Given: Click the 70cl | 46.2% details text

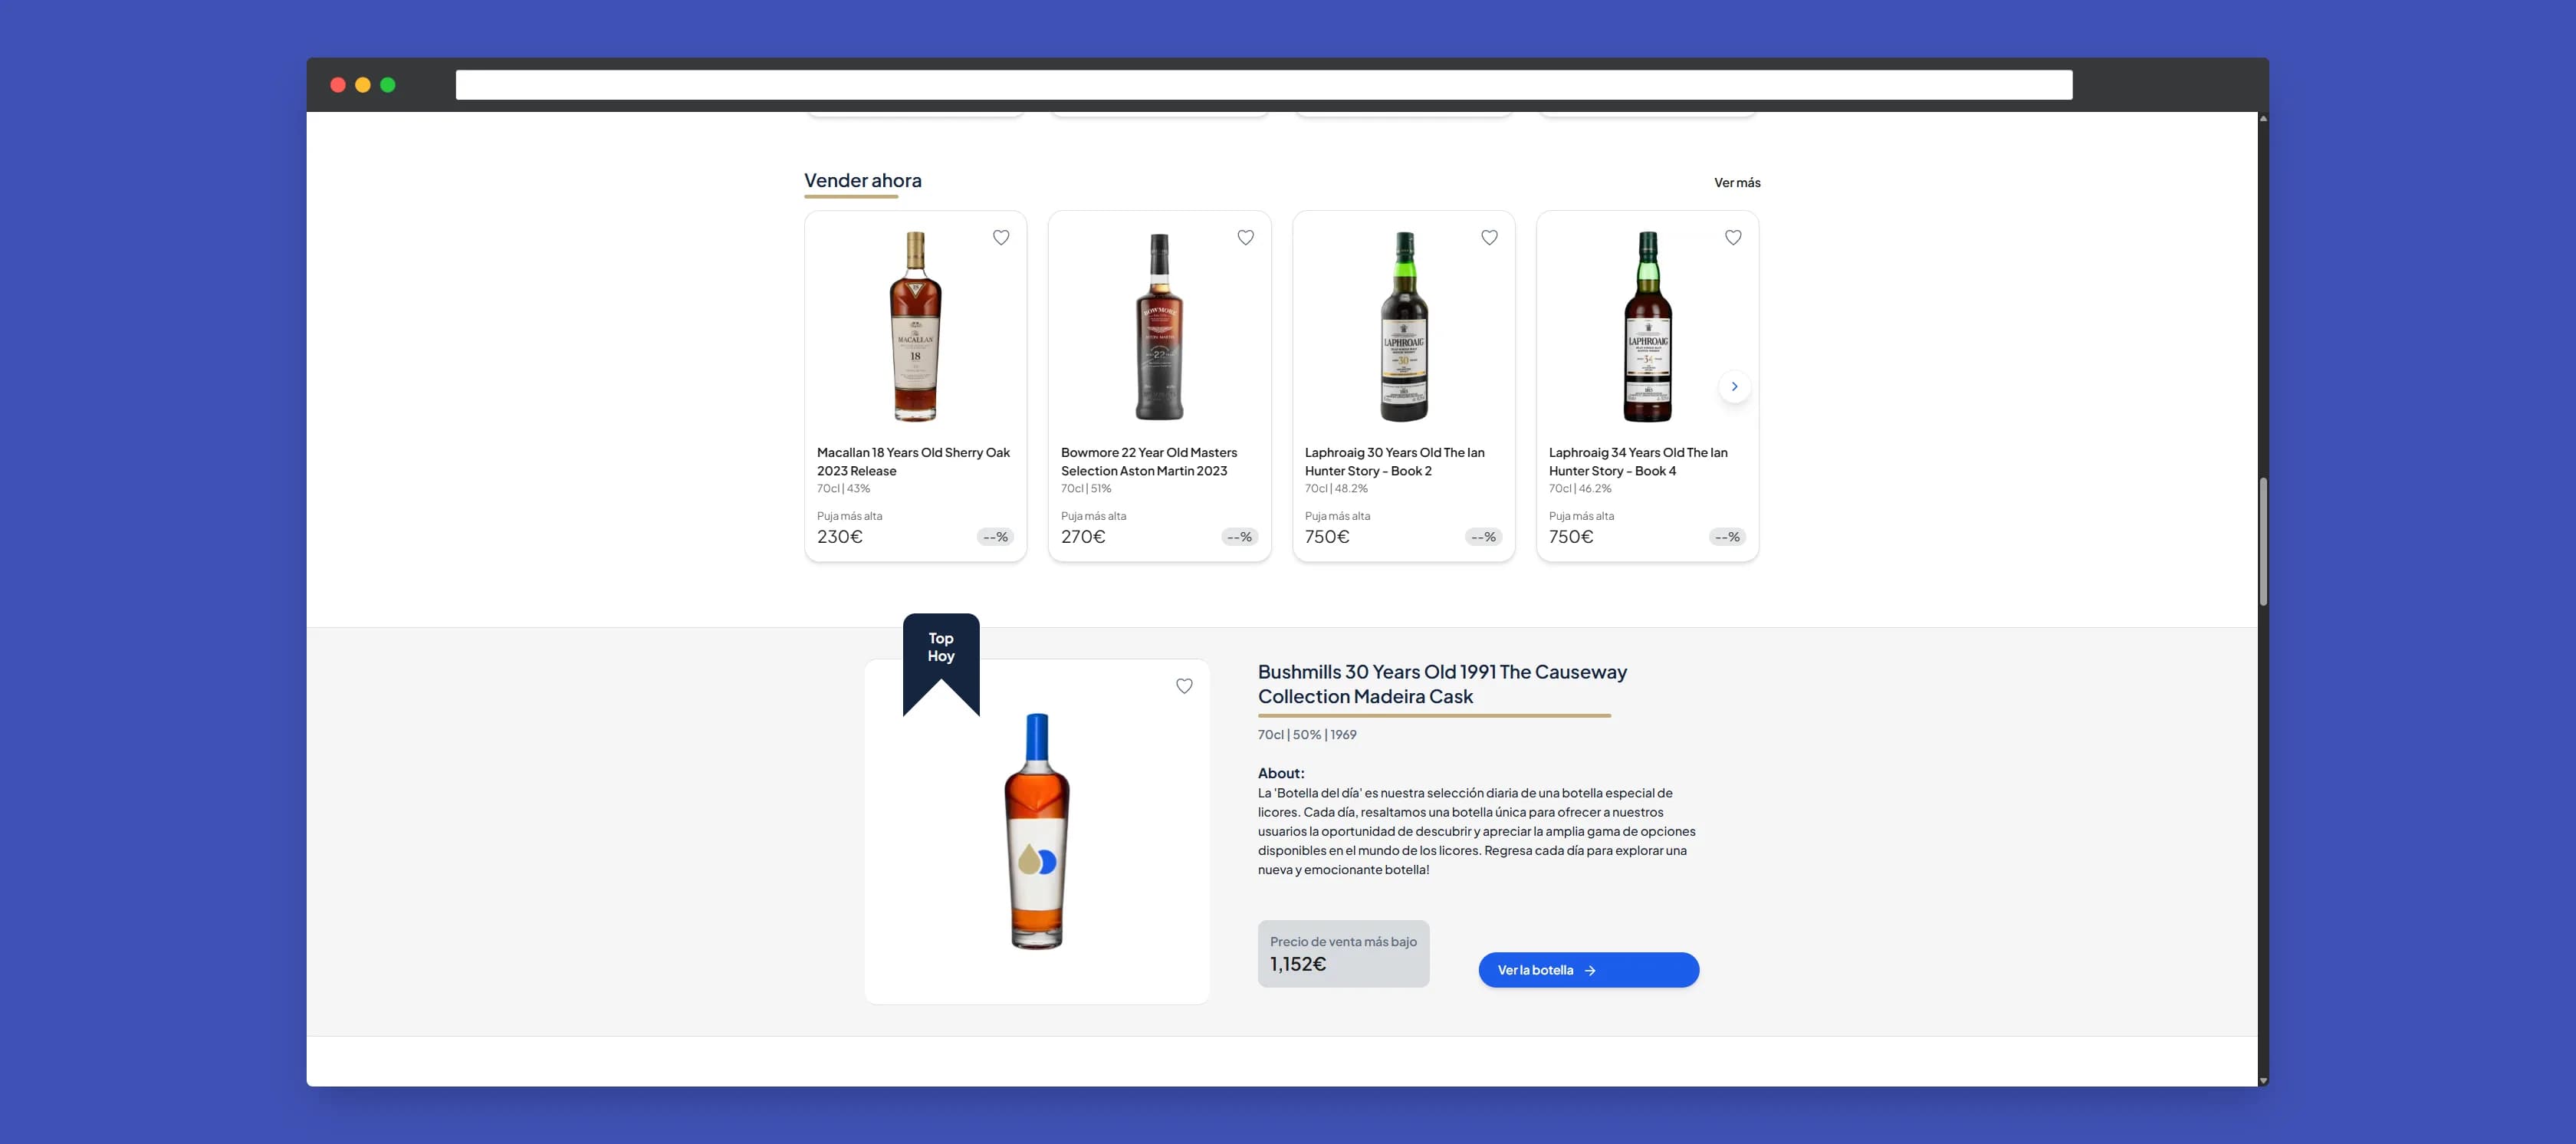Looking at the screenshot, I should click(1580, 489).
